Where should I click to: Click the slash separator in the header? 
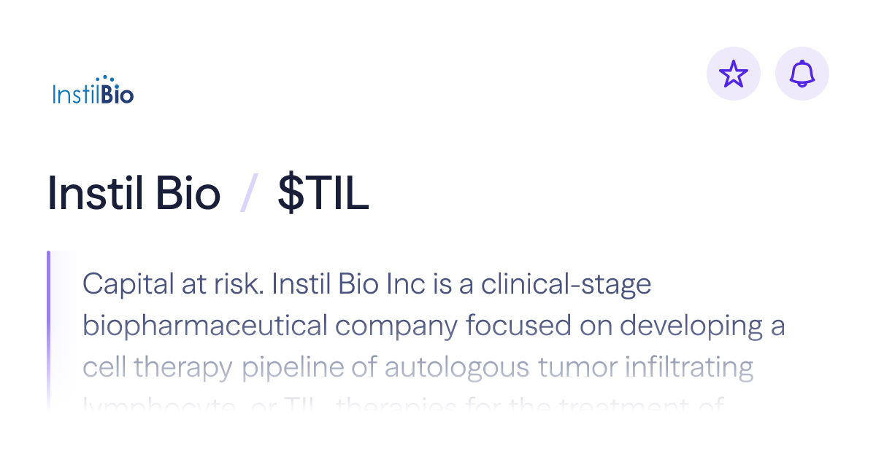click(248, 191)
